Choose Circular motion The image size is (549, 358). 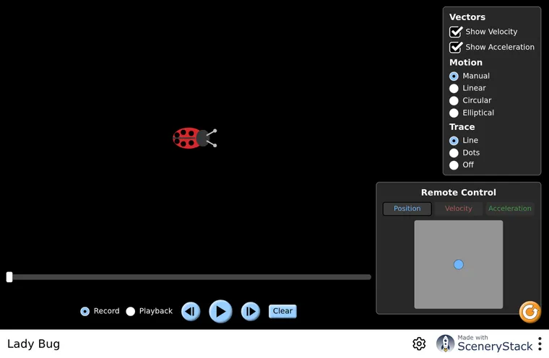pos(454,100)
